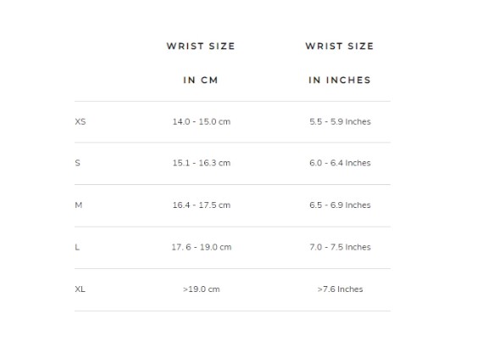Click the IN CM subheading text

pos(201,80)
